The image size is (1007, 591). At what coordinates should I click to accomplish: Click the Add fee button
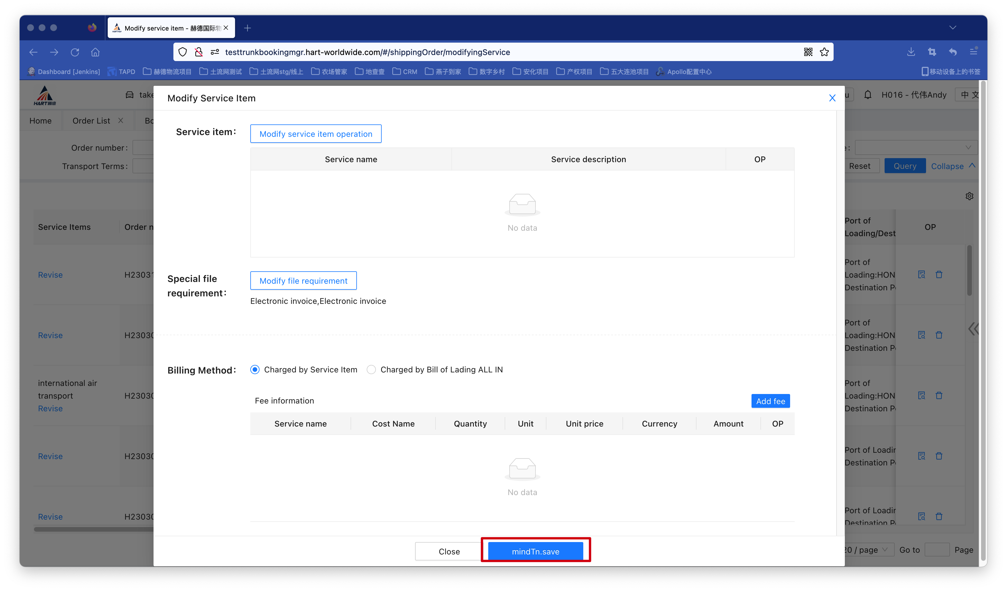click(x=770, y=401)
